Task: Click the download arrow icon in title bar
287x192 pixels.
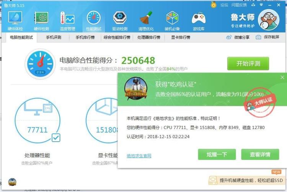Action: (x=253, y=5)
